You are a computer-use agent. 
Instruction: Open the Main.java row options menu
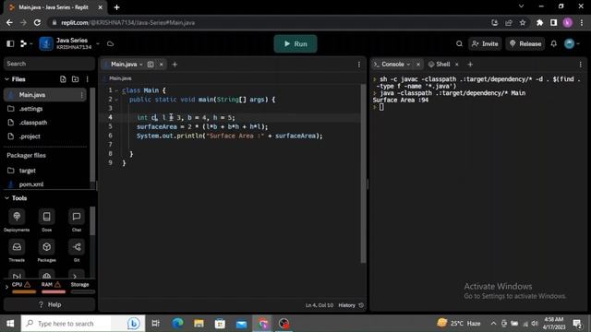pos(82,95)
